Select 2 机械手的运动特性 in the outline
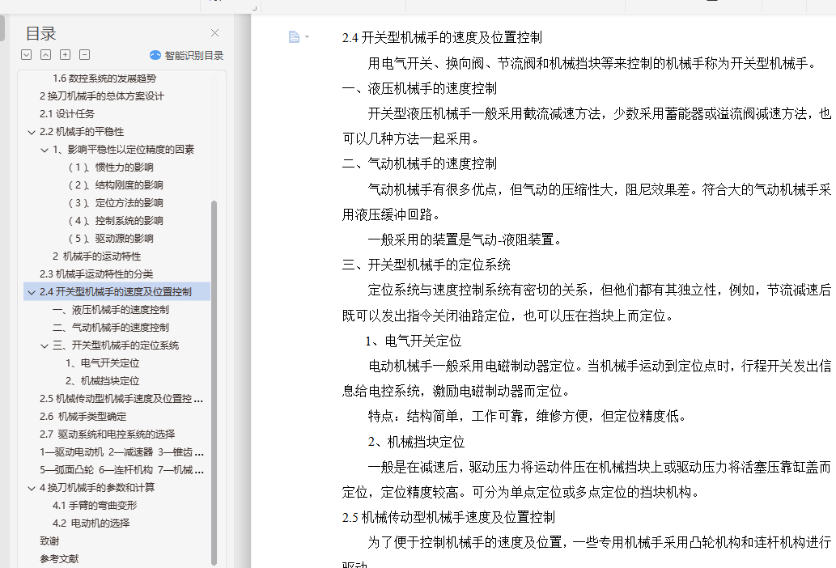 (x=97, y=256)
